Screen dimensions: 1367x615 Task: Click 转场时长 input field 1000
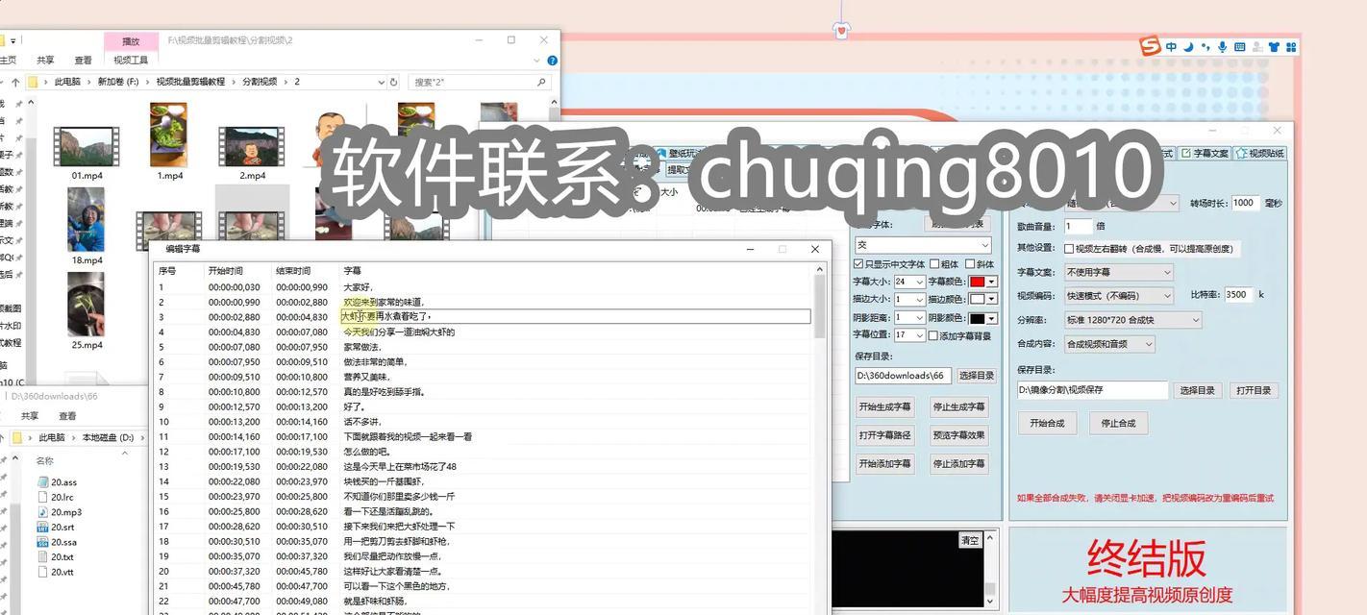tap(1245, 203)
